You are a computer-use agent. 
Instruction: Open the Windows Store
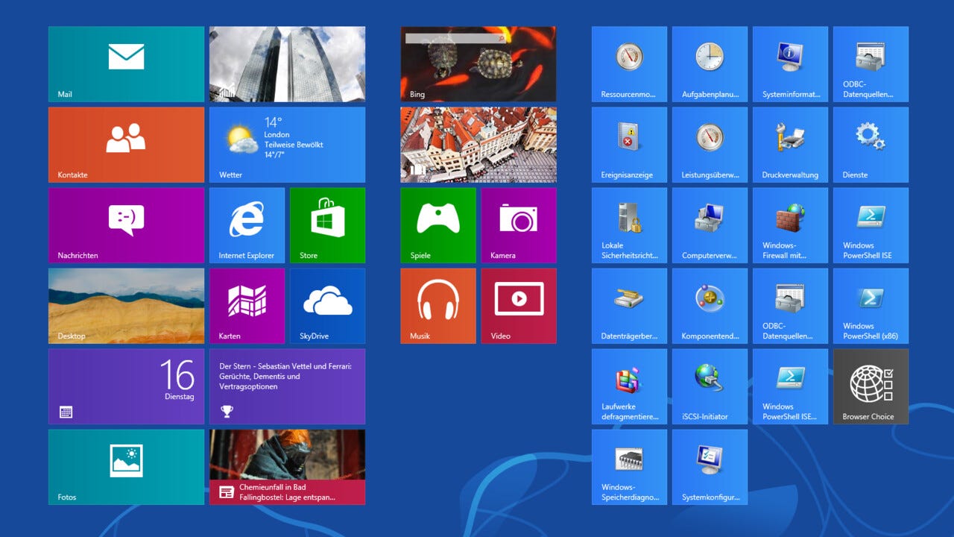[328, 224]
